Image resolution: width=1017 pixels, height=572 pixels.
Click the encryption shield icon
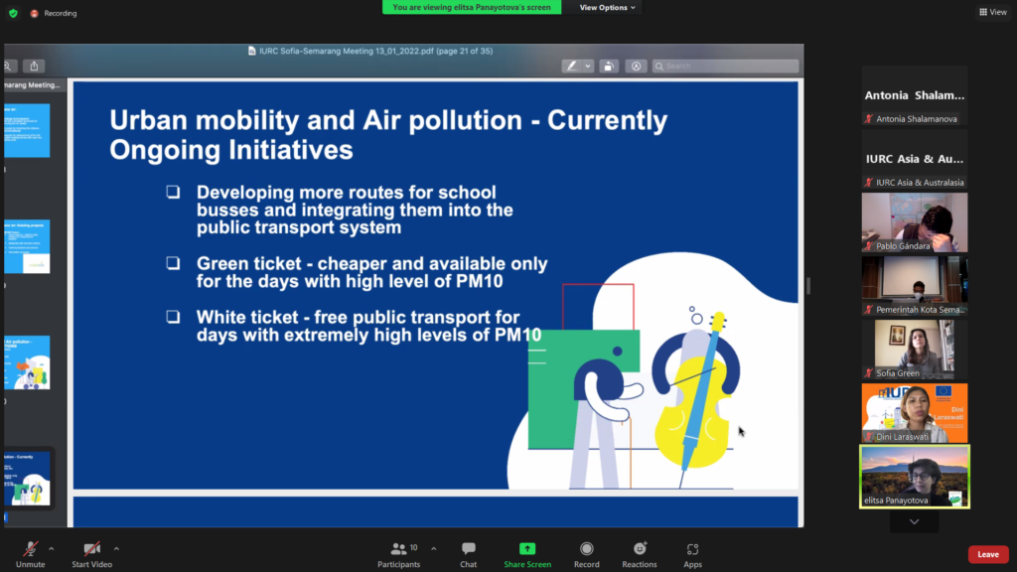[13, 13]
